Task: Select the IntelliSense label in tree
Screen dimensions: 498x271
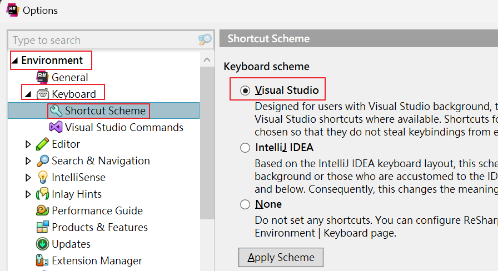Action: click(78, 177)
